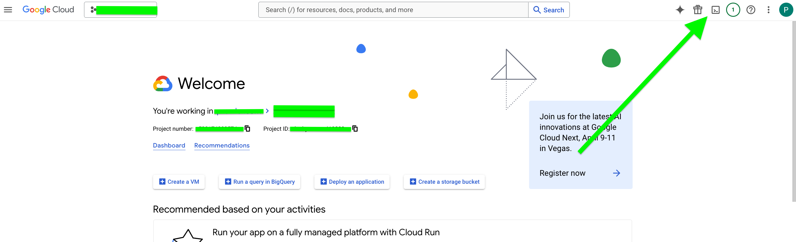Click Create a VM button

pyautogui.click(x=179, y=182)
